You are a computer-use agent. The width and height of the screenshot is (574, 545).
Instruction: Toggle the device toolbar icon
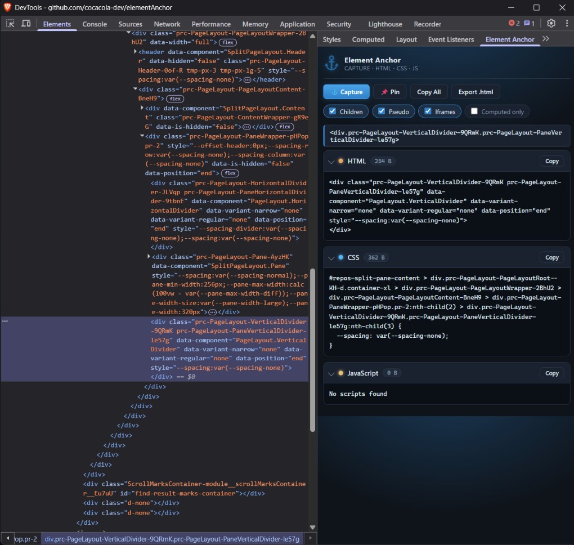[26, 24]
